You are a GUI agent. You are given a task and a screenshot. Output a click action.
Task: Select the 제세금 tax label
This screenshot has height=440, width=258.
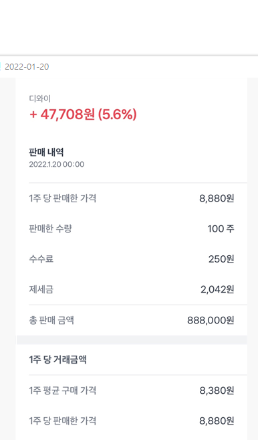(x=41, y=289)
